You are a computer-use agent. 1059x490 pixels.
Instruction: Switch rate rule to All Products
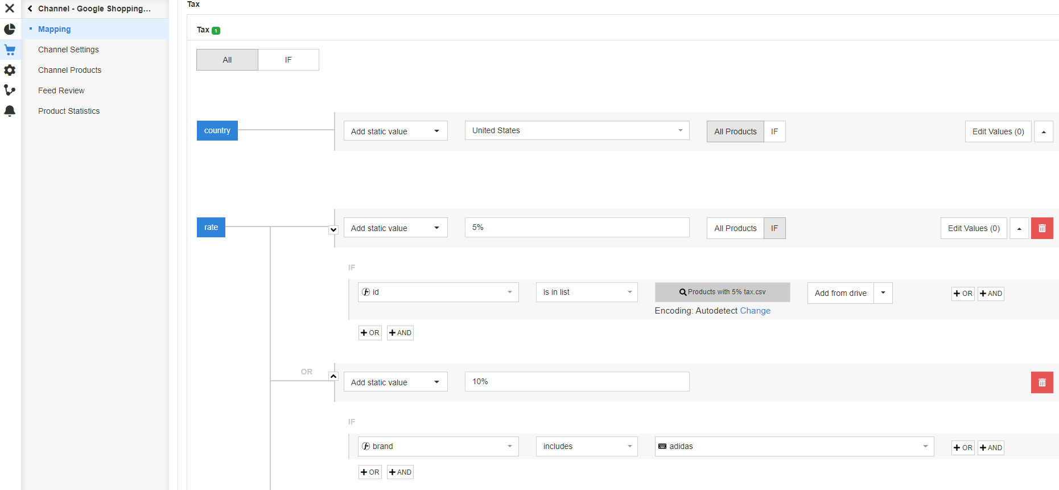[735, 228]
